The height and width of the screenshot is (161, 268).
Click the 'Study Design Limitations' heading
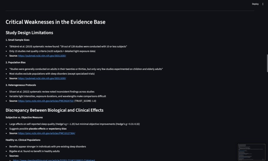tap(29, 33)
